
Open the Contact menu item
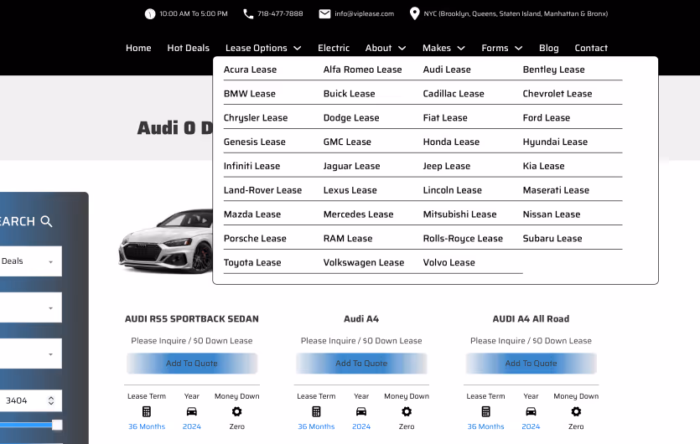point(591,48)
